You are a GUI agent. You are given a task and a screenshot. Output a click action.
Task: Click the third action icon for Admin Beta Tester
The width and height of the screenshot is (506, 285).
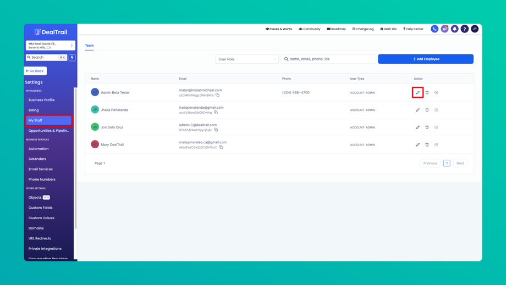[436, 93]
